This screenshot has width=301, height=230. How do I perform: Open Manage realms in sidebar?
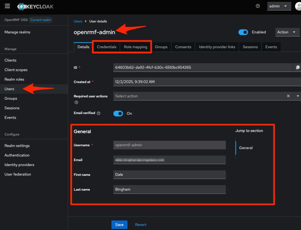pos(17,32)
